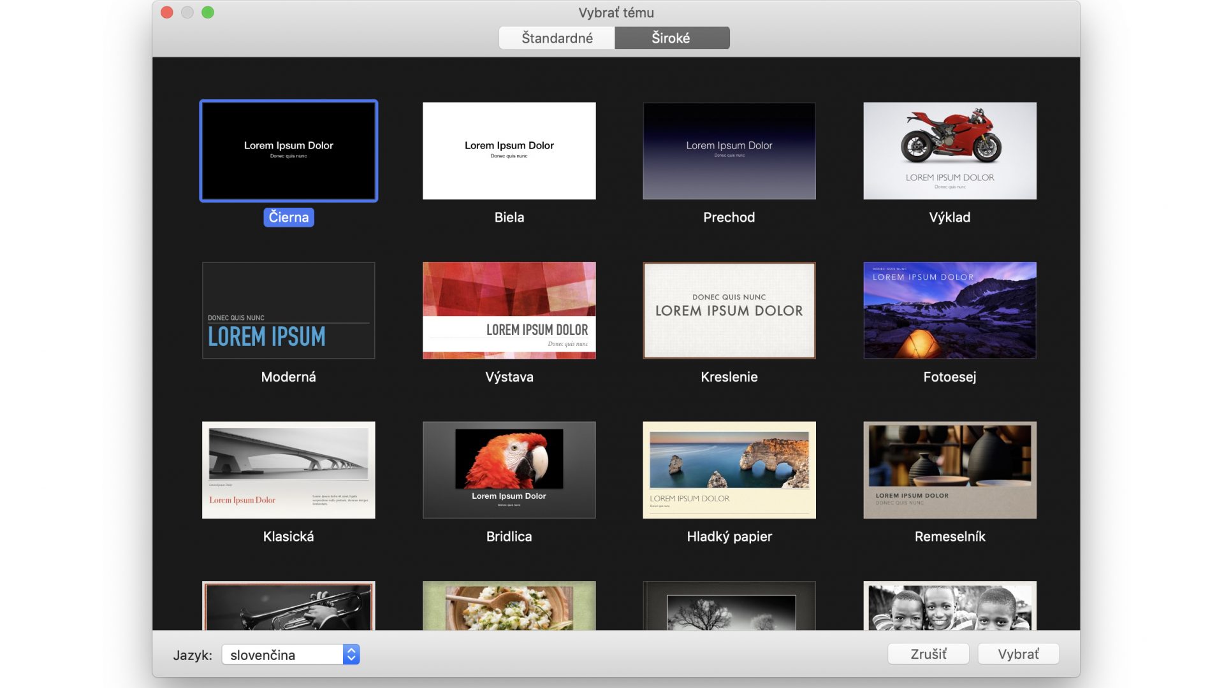Image resolution: width=1224 pixels, height=688 pixels.
Task: Select the Fotoesej tent theme thumbnail
Action: click(950, 310)
